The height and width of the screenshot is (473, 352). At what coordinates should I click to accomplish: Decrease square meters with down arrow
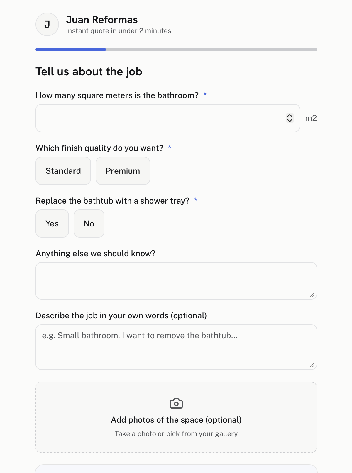[290, 120]
